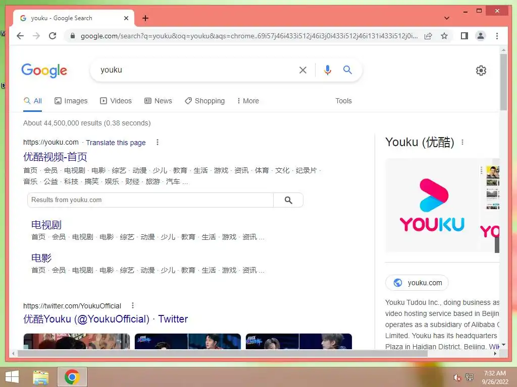Start voice search with the microphone
The image size is (517, 387).
(x=327, y=70)
